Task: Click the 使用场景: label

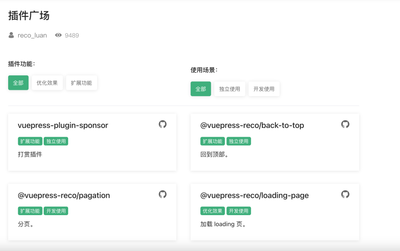Action: pos(204,70)
